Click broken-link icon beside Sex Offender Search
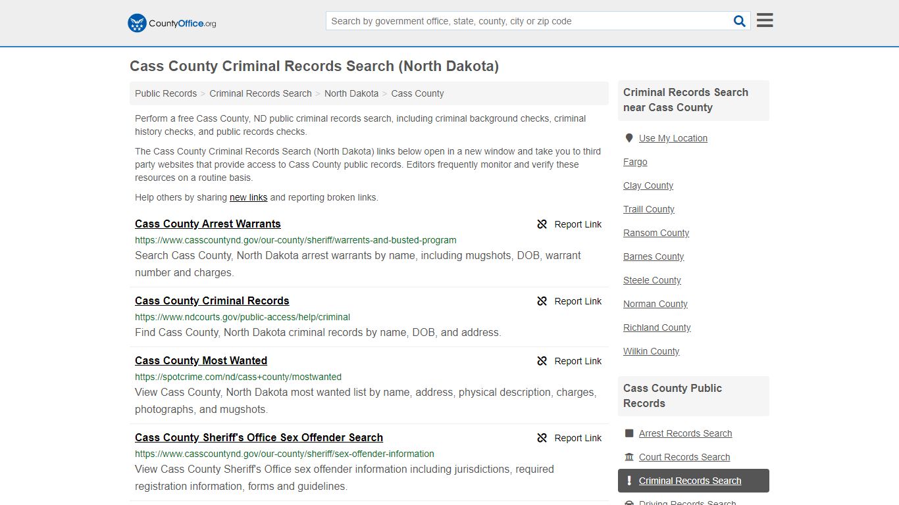Screen dimensions: 899x505 click(542, 438)
